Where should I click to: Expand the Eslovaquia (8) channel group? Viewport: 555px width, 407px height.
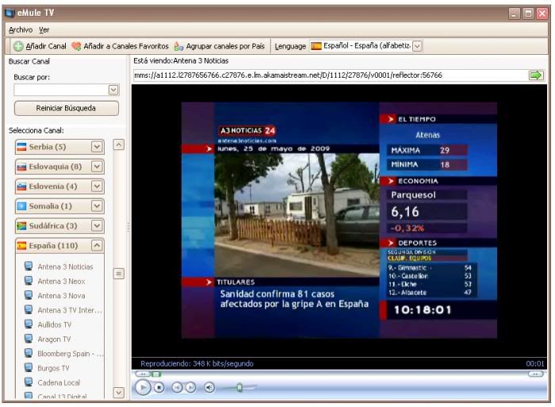coord(97,167)
